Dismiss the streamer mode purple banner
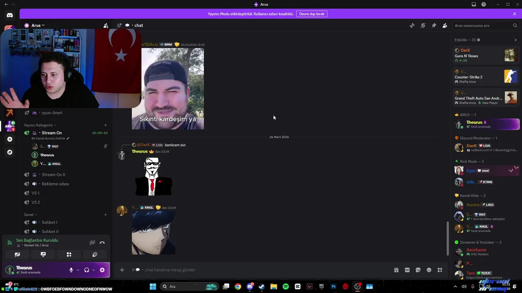This screenshot has height=293, width=522. 515,14
